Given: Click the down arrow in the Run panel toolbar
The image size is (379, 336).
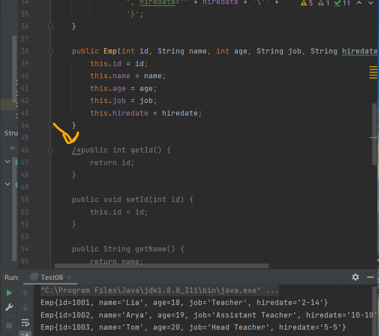Looking at the screenshot, I should coord(25,308).
